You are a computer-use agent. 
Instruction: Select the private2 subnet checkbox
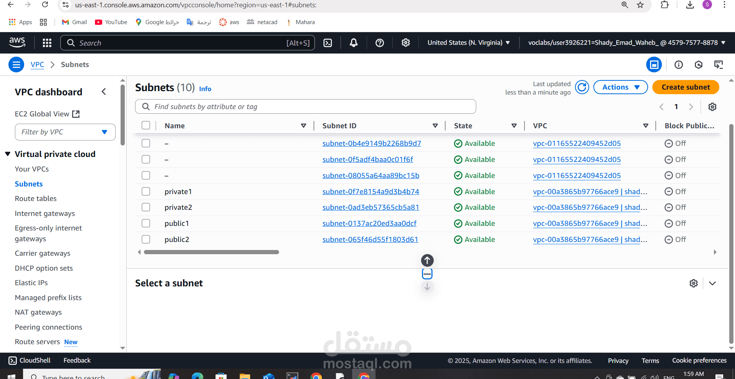click(x=146, y=207)
